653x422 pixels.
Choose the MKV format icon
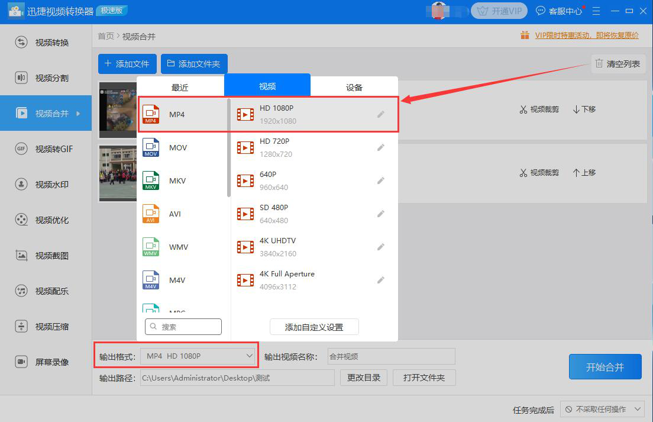pyautogui.click(x=151, y=181)
